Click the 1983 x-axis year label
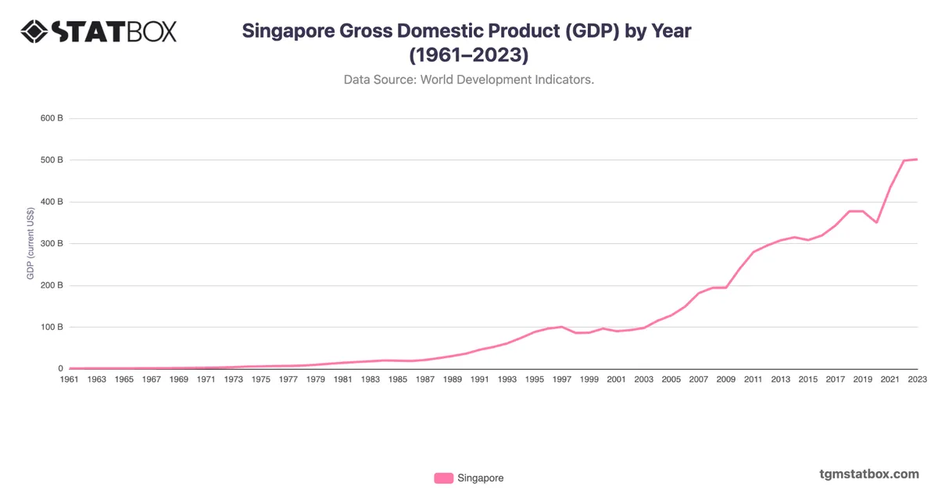This screenshot has width=938, height=491. pyautogui.click(x=371, y=379)
